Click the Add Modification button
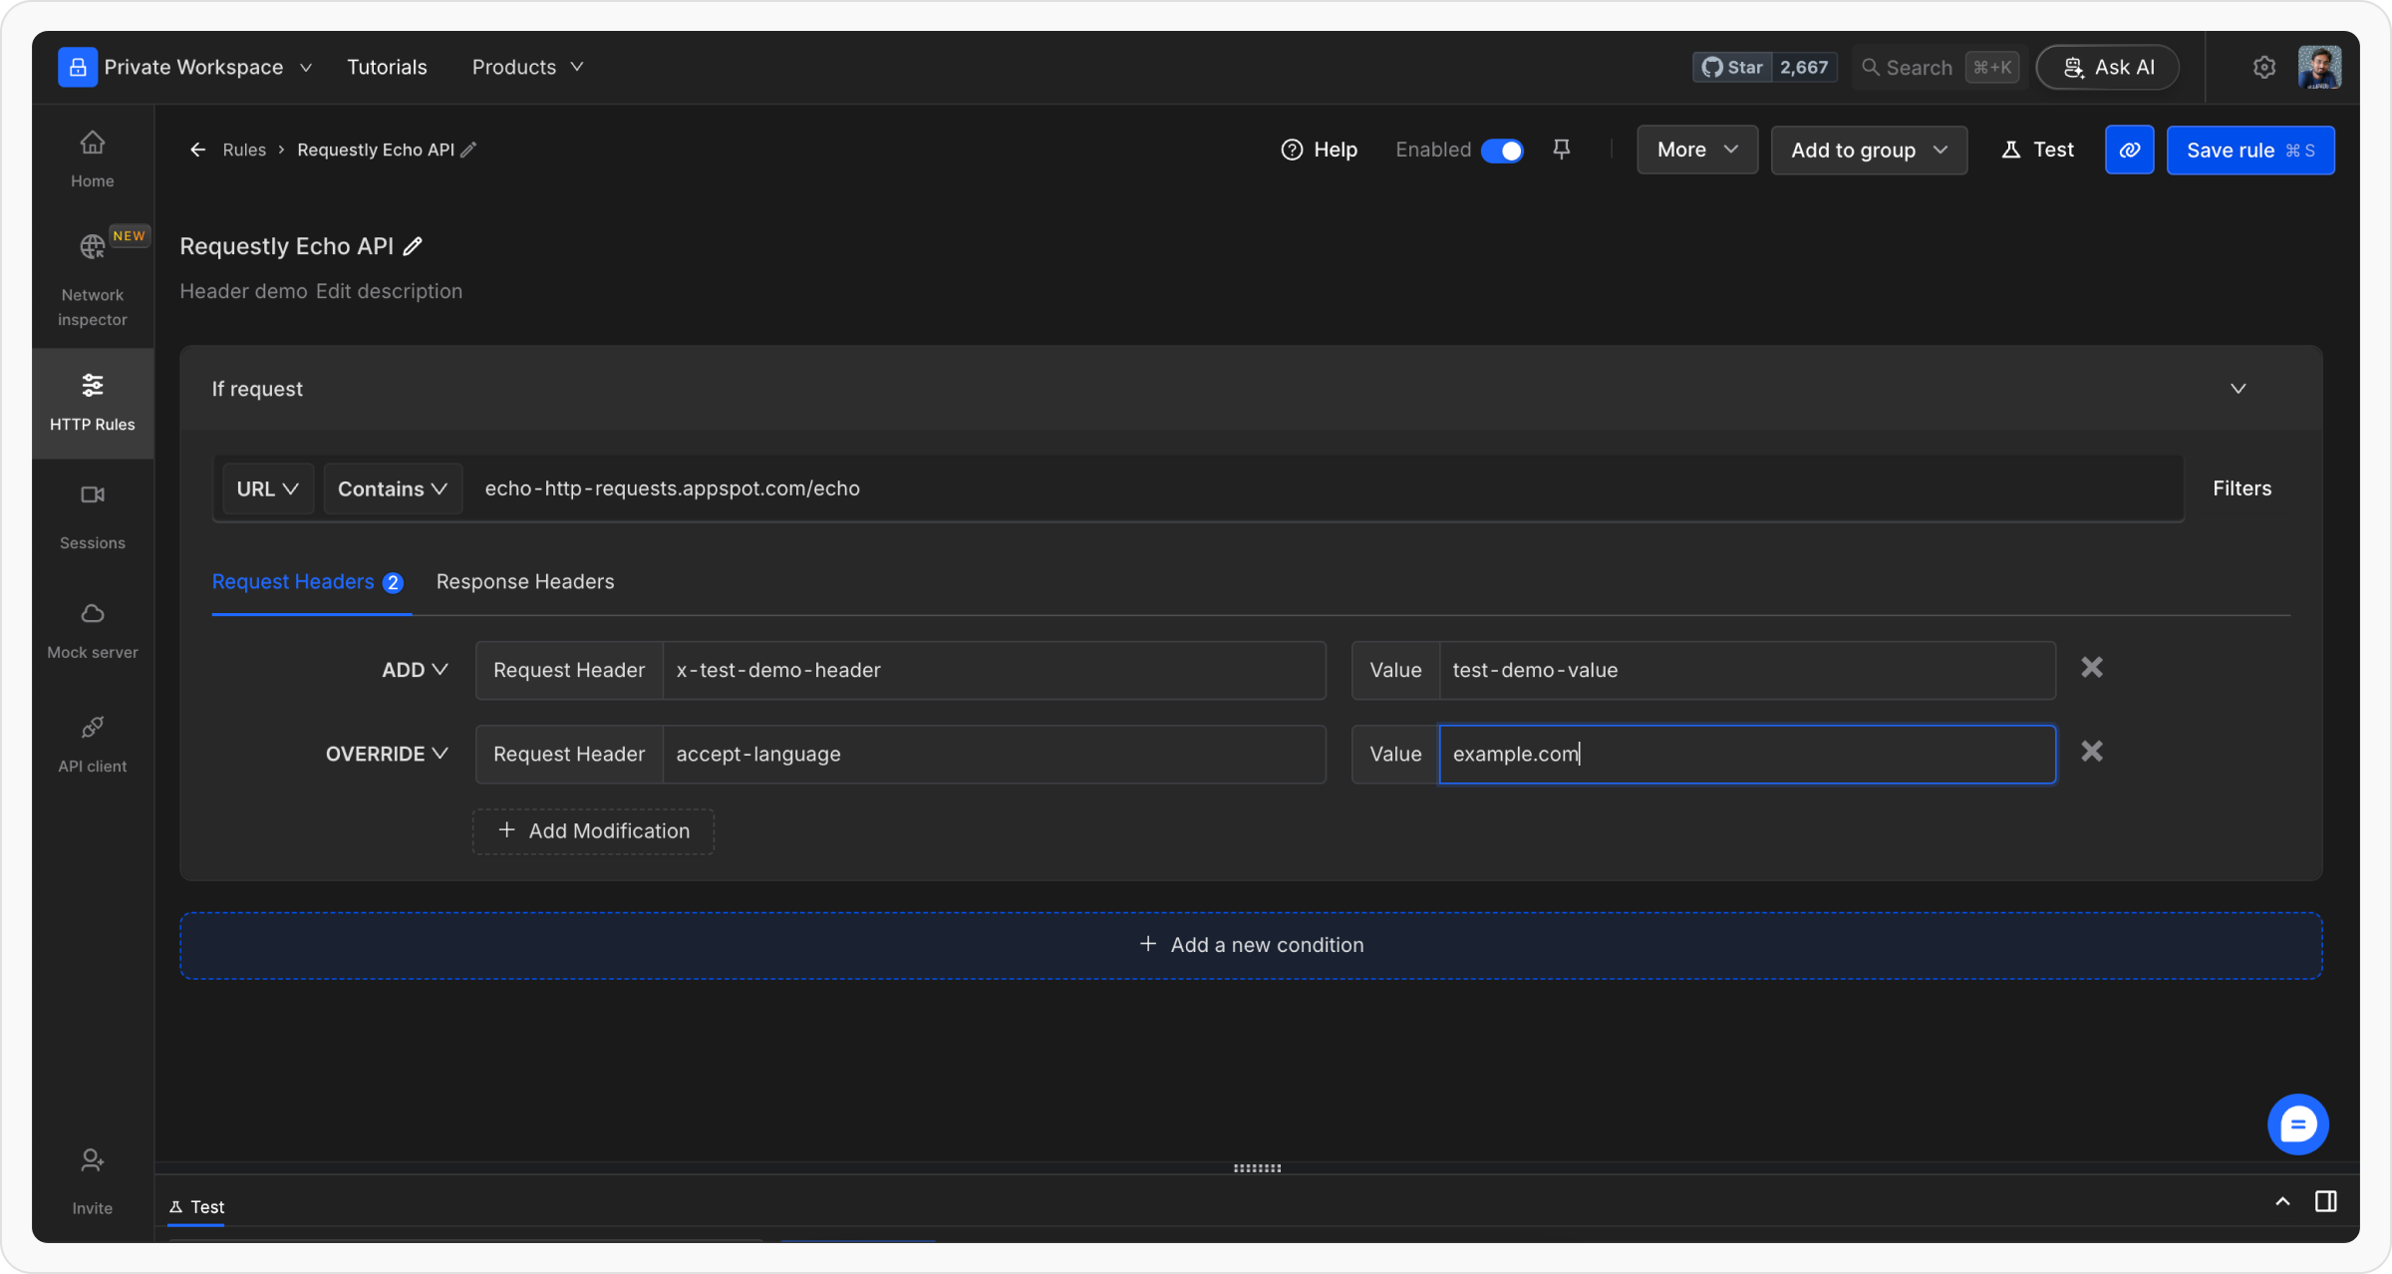This screenshot has width=2392, height=1274. pyautogui.click(x=593, y=831)
